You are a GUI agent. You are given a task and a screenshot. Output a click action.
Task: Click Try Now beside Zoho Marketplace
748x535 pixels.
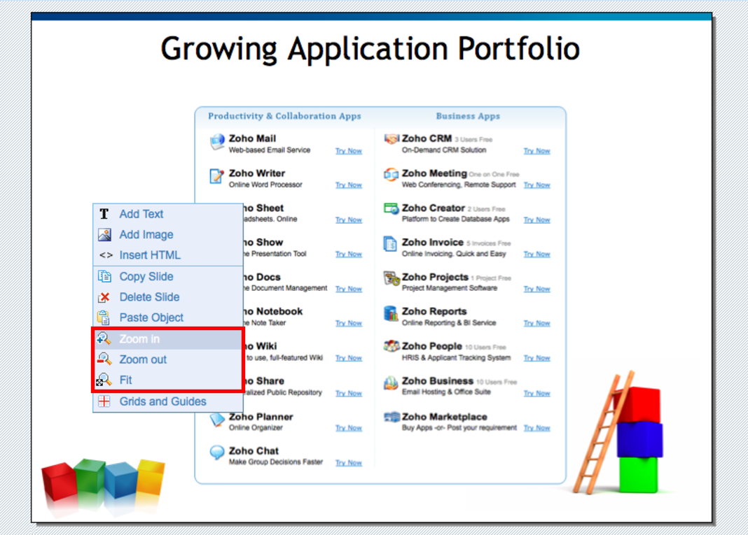pyautogui.click(x=536, y=428)
